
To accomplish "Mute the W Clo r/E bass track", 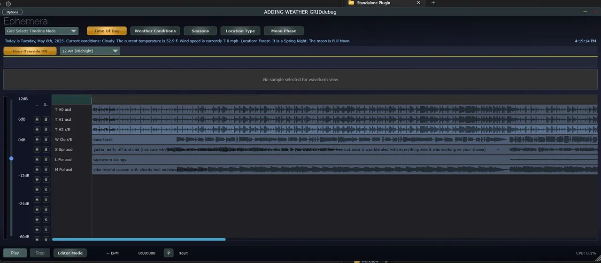I will pyautogui.click(x=37, y=139).
